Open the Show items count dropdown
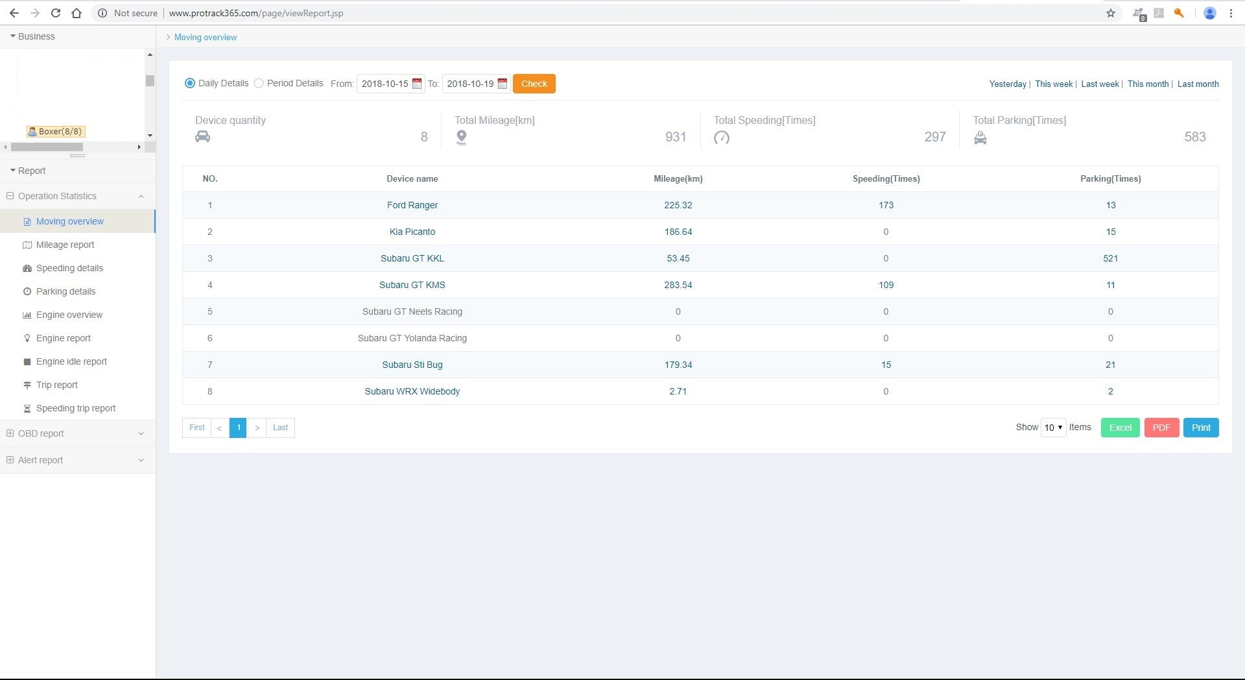 [x=1053, y=428]
